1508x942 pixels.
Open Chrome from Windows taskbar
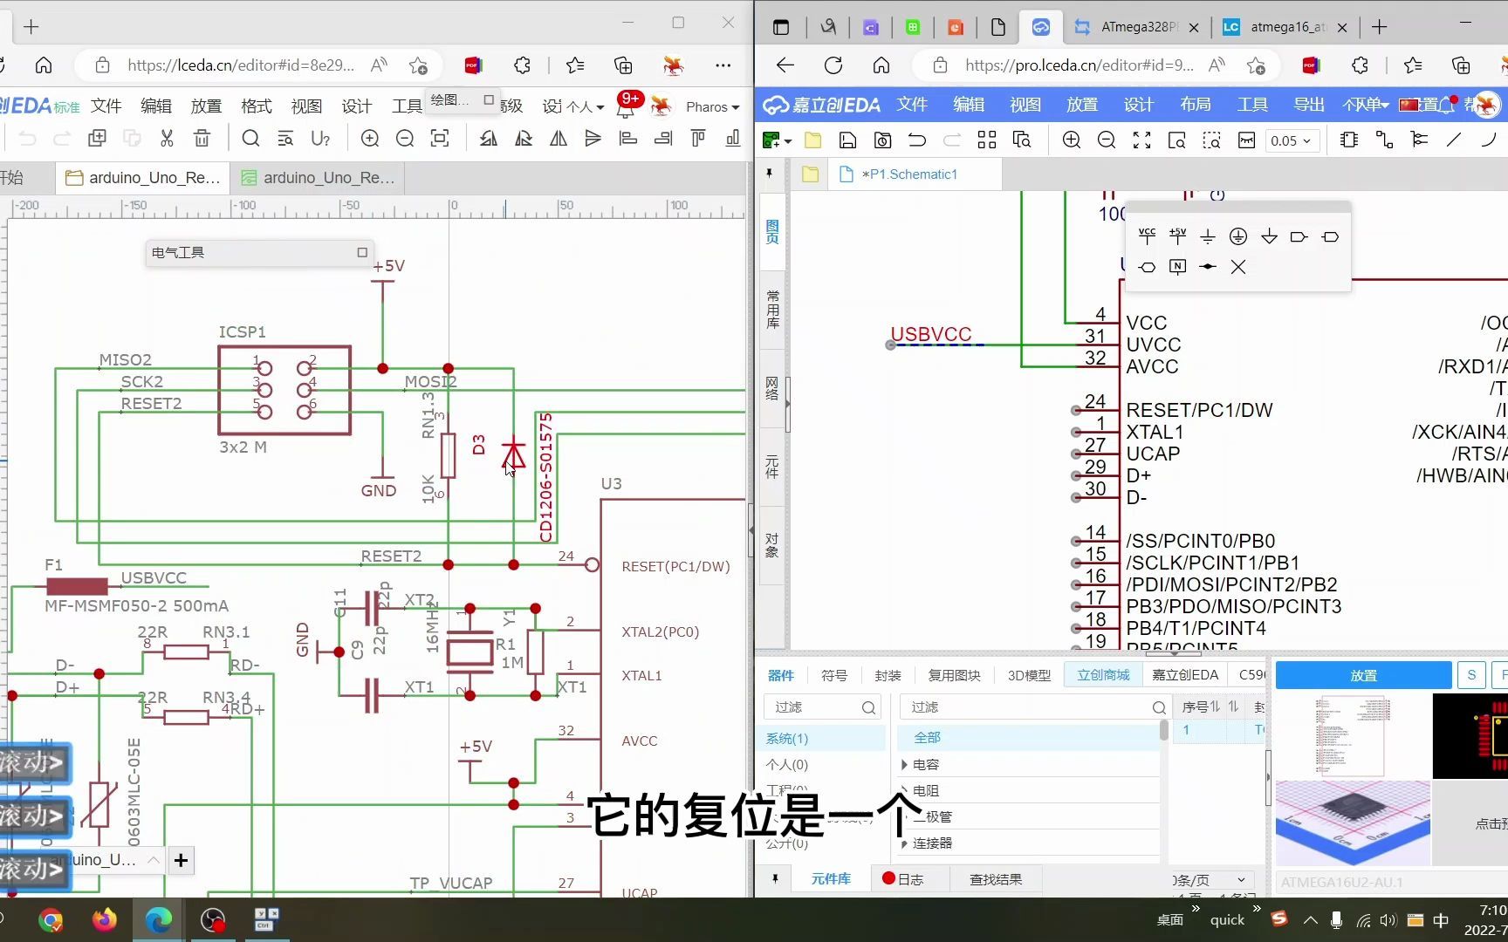51,920
